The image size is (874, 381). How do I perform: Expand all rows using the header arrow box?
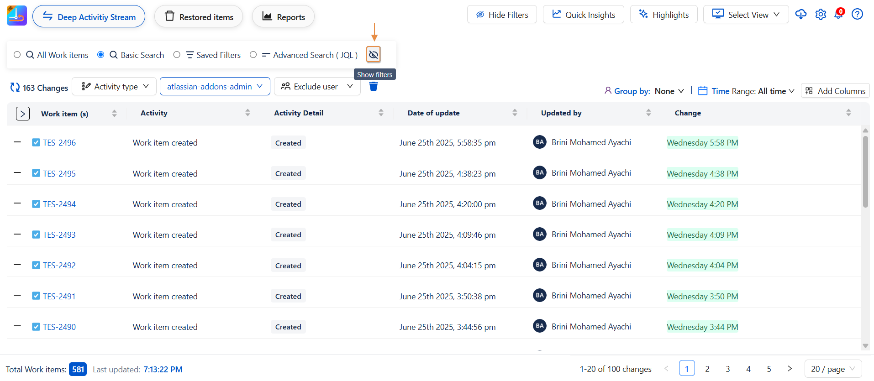click(23, 114)
